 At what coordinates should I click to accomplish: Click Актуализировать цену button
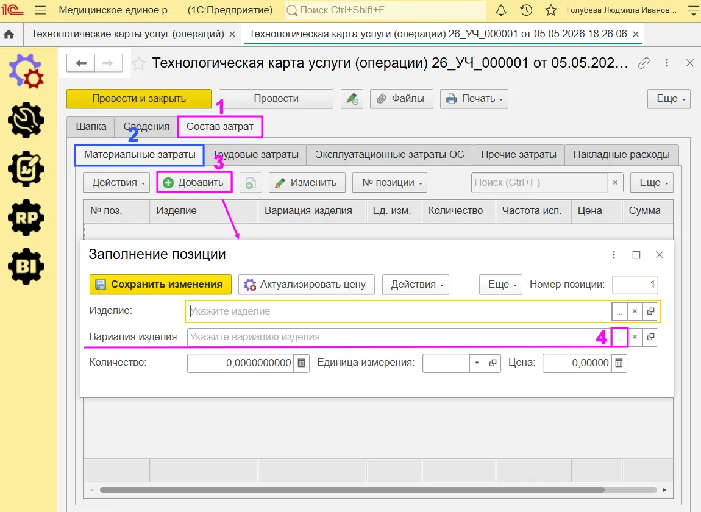click(x=306, y=285)
